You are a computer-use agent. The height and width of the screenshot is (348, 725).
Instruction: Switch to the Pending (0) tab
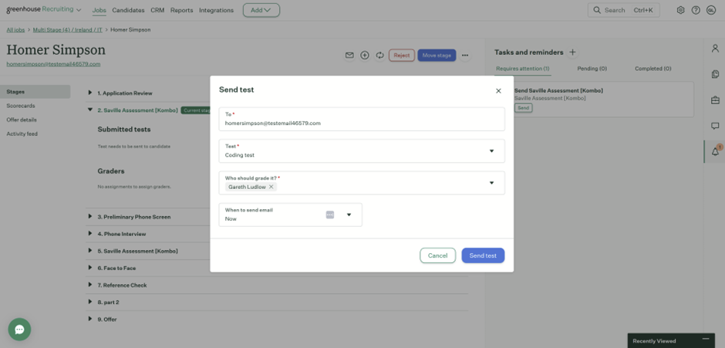click(x=592, y=69)
